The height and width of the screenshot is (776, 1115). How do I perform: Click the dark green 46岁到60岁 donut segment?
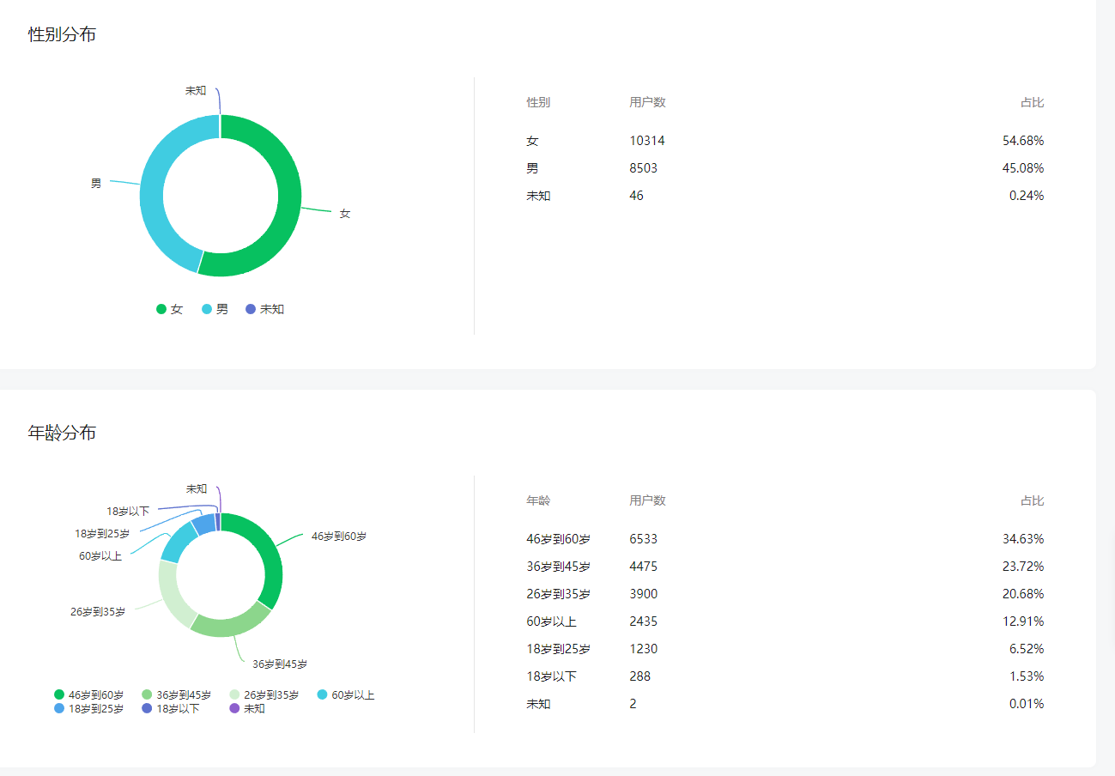pyautogui.click(x=269, y=558)
